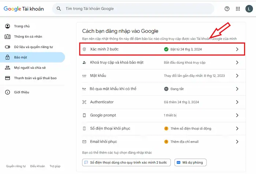The image size is (256, 174).
Task: Click the Google prompt phone icon
Action: pos(84,115)
